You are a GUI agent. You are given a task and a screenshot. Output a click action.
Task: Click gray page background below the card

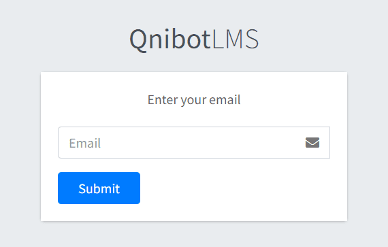pyautogui.click(x=194, y=234)
